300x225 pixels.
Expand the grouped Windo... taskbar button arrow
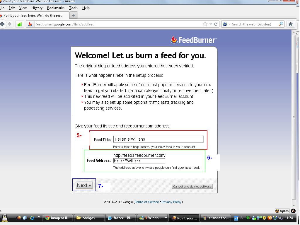click(166, 218)
